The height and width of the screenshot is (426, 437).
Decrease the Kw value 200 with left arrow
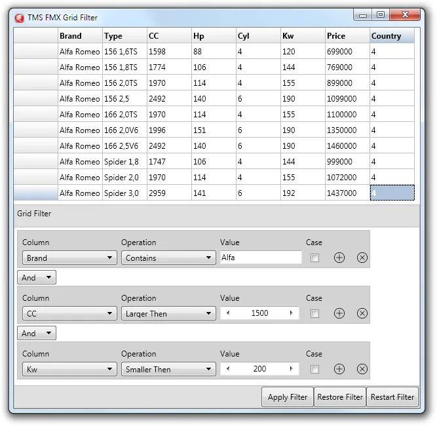[x=228, y=368]
